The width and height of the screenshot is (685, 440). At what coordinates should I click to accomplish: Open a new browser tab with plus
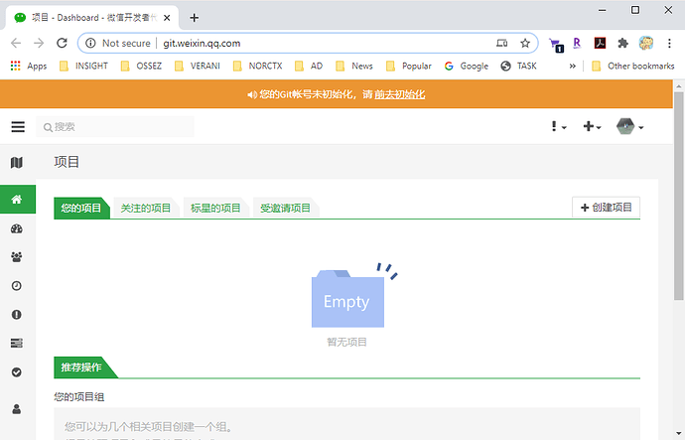pyautogui.click(x=195, y=18)
